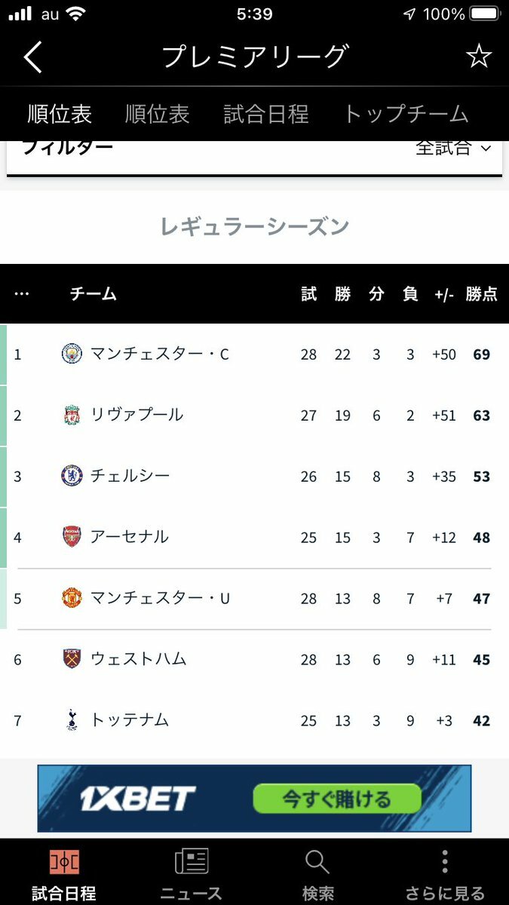This screenshot has width=509, height=905.
Task: Select the second 順位表 tab
Action: pyautogui.click(x=157, y=114)
